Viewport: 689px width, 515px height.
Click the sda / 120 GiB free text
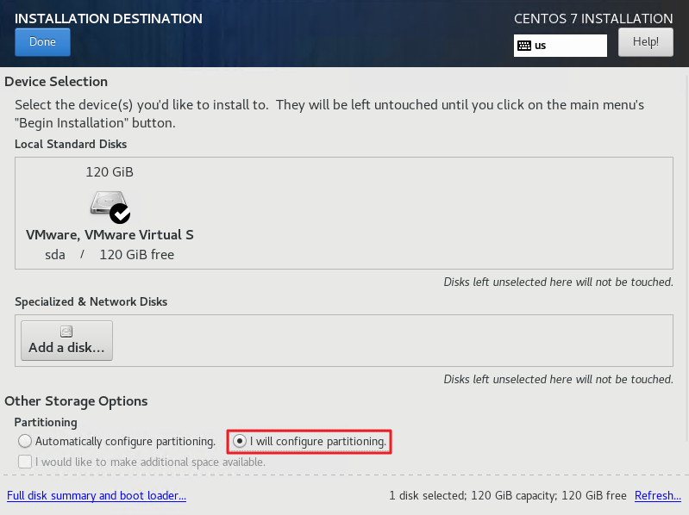110,255
